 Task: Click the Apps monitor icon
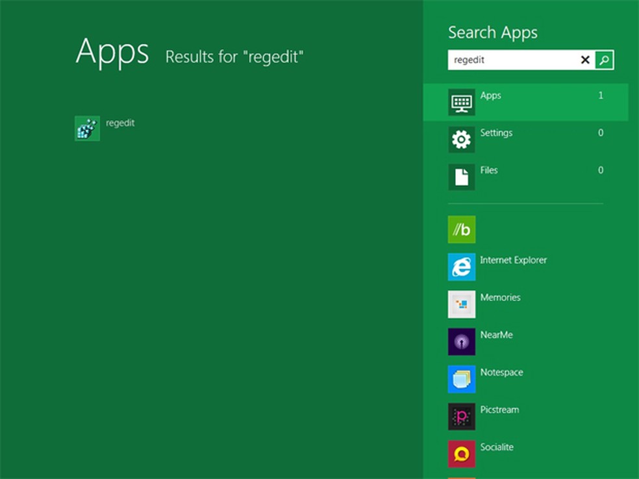461,102
